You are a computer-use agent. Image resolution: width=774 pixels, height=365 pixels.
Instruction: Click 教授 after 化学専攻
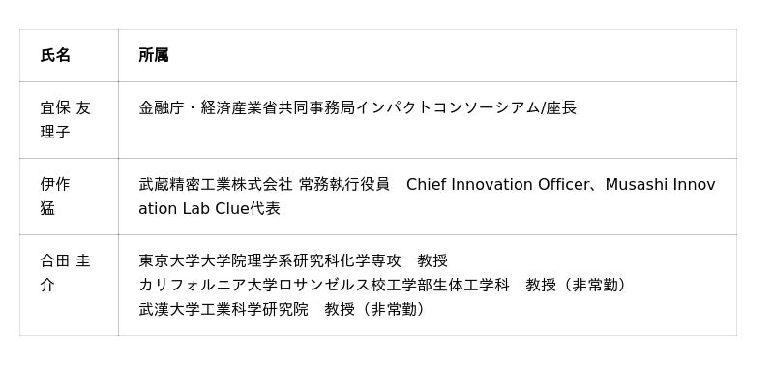[x=432, y=260]
